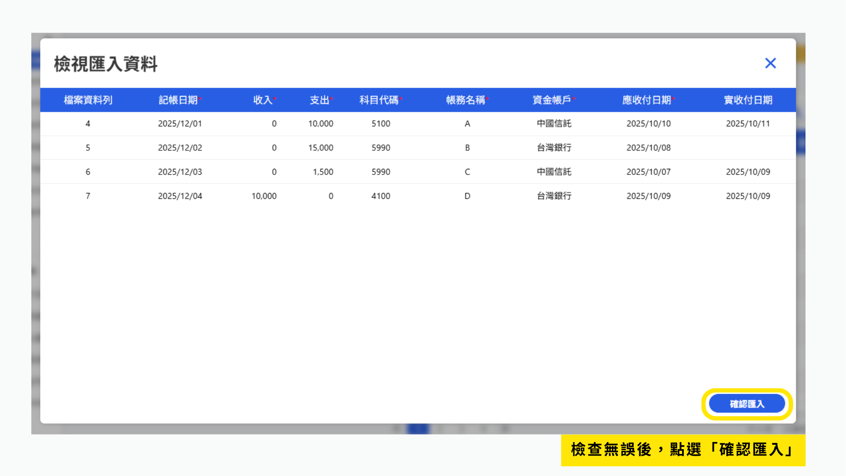Click the 檔案資料列 column header
Viewport: 846px width, 476px height.
tap(88, 100)
